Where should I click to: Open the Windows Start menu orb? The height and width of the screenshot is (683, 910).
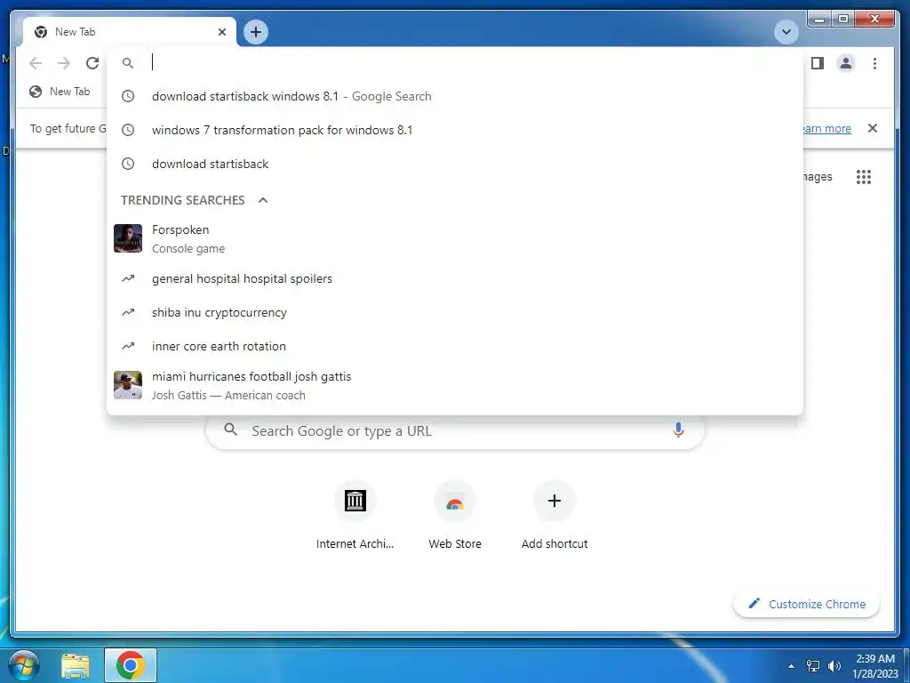pos(23,665)
